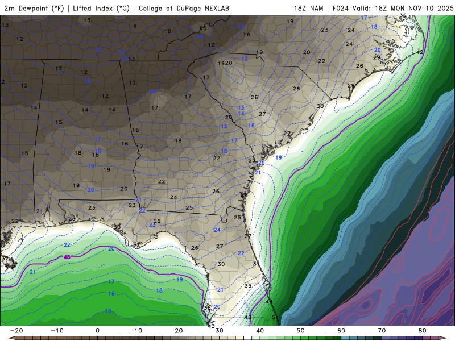Click the "70" tick label on the color scale
This screenshot has height=341, width=455.
pyautogui.click(x=382, y=331)
